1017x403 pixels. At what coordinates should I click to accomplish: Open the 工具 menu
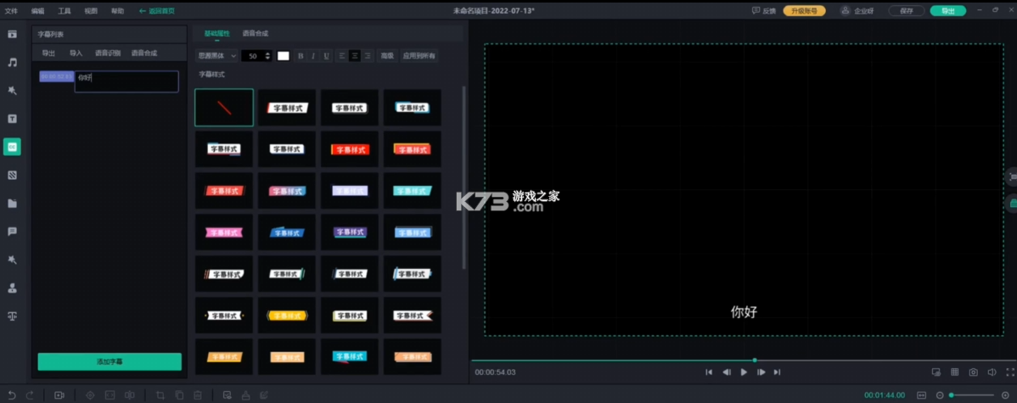click(65, 11)
